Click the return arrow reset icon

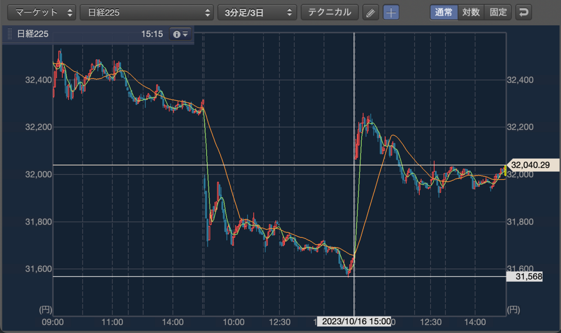[x=524, y=13]
